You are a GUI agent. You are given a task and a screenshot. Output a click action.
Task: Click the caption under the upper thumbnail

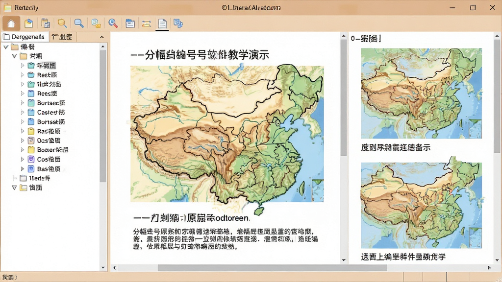[x=396, y=147]
